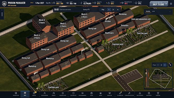Select the Block A building label
The height and width of the screenshot is (98, 174).
(37, 36)
